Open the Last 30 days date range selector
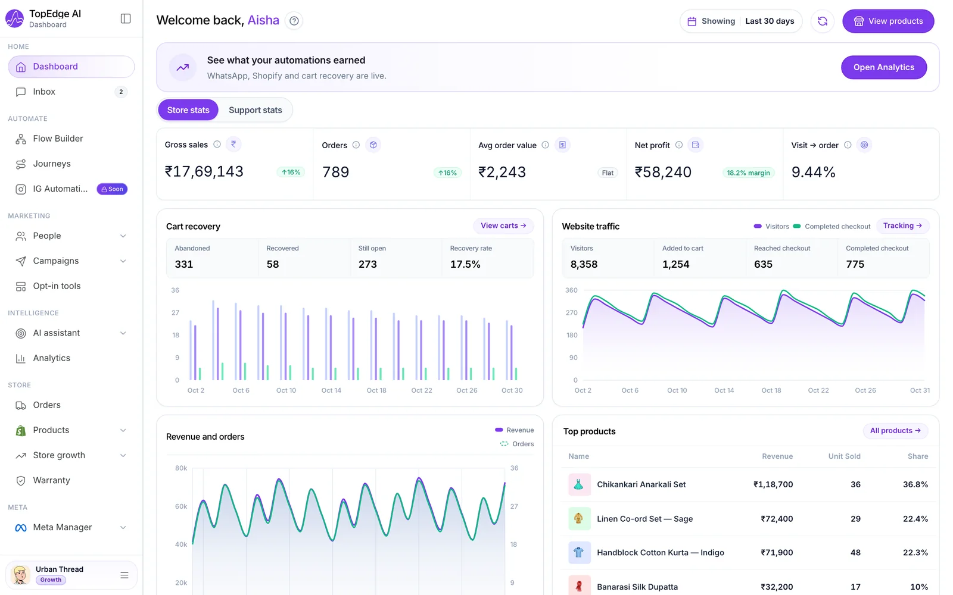 [x=741, y=21]
